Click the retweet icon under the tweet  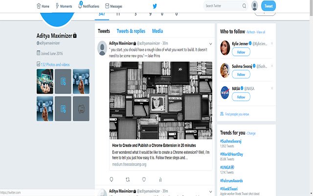(x=128, y=179)
